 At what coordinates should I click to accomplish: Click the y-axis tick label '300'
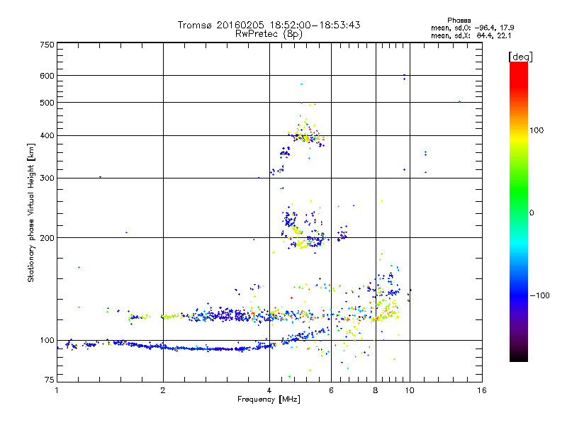click(x=47, y=178)
